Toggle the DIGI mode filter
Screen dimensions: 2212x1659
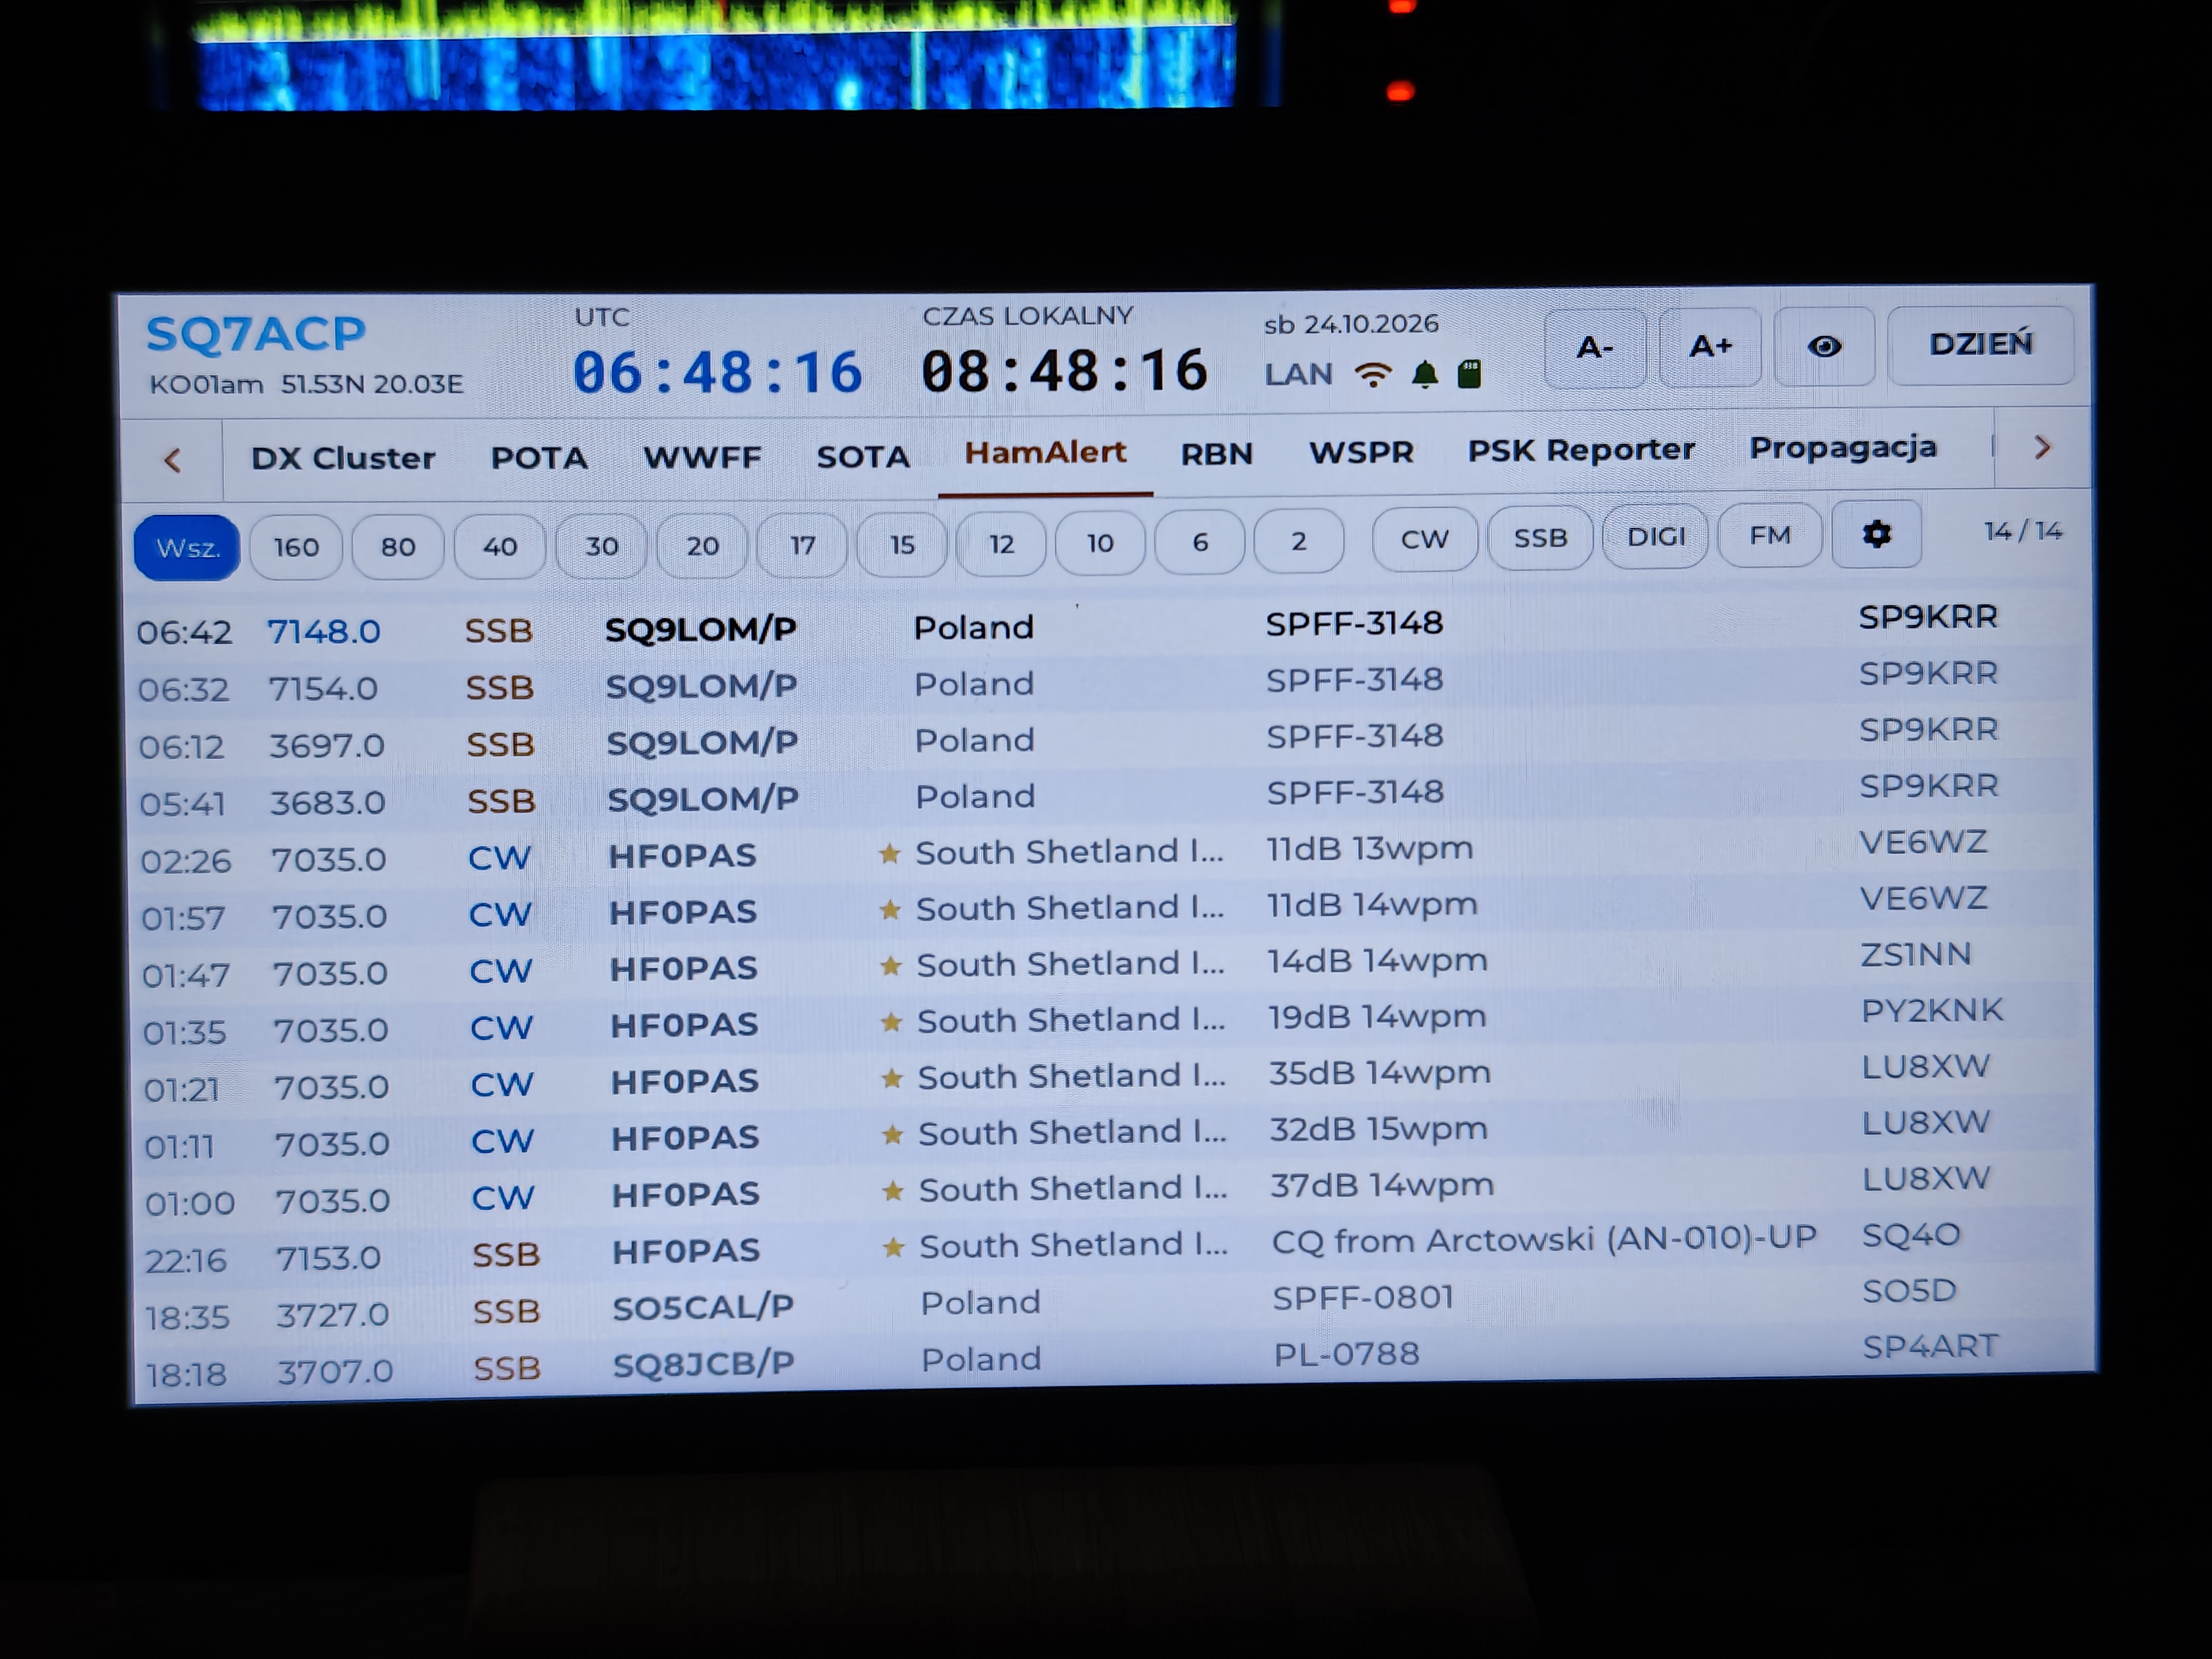(1655, 537)
